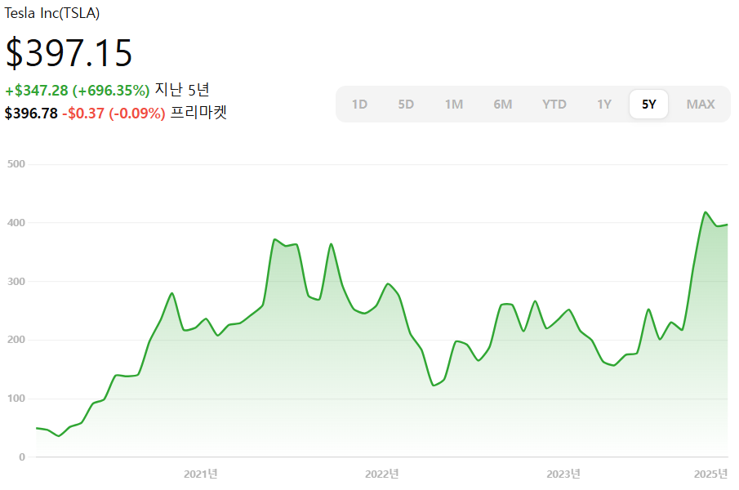This screenshot has width=739, height=490.
Task: Click the chart's lowest trough near 2022년 end
Action: (x=434, y=385)
